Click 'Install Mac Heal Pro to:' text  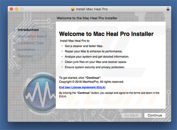pos(75,41)
